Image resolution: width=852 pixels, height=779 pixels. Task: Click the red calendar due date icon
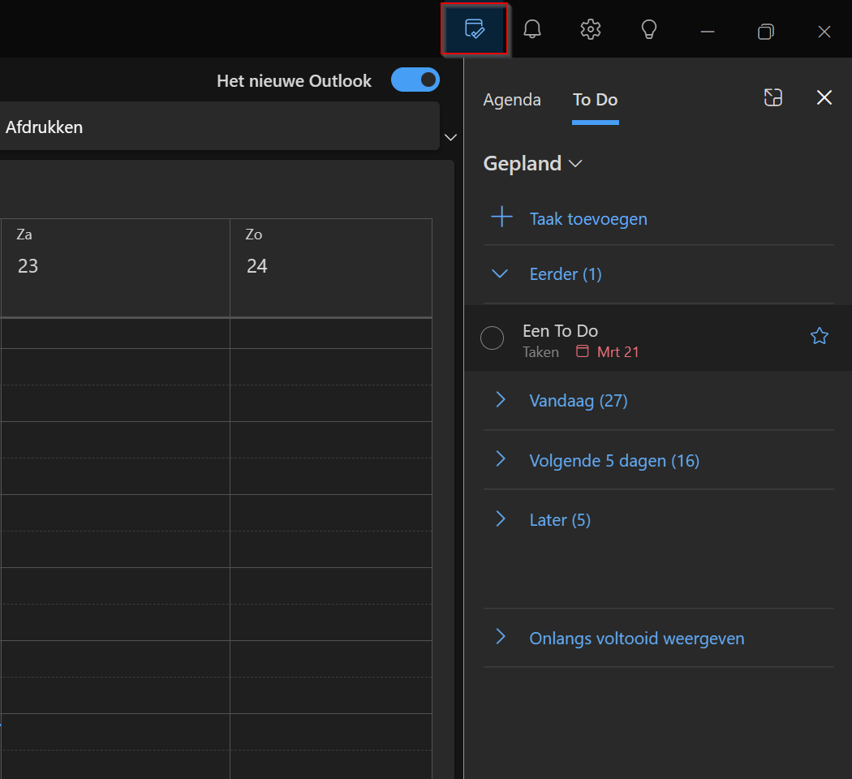(582, 351)
